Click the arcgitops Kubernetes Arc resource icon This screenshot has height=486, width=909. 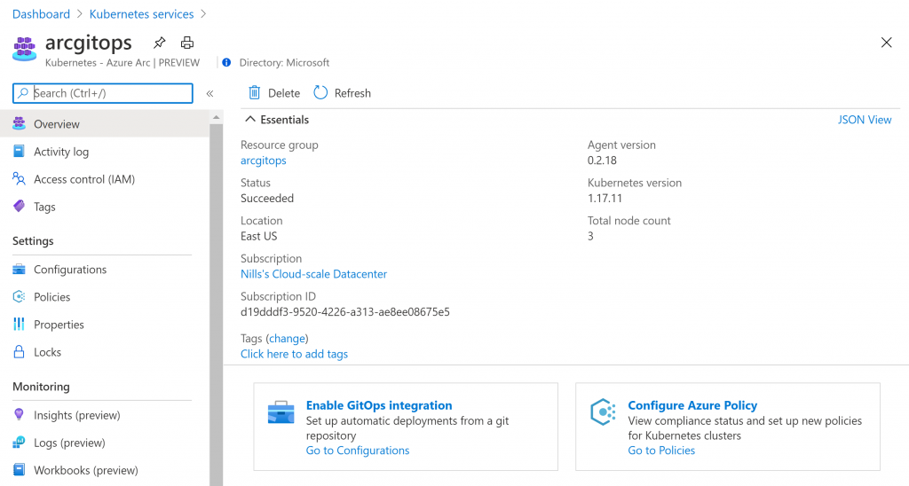[x=24, y=49]
